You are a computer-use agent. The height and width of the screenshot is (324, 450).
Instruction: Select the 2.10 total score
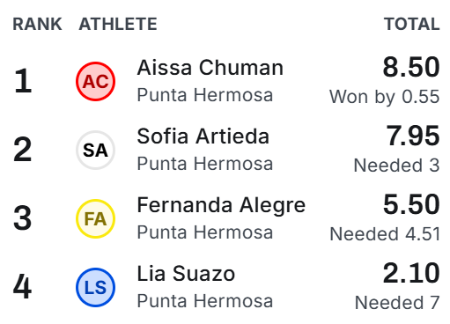411,273
